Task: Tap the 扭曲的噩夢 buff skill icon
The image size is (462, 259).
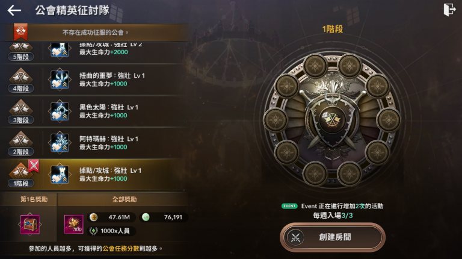Action: pos(60,80)
